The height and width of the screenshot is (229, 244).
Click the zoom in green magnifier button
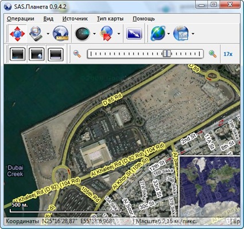[212, 54]
